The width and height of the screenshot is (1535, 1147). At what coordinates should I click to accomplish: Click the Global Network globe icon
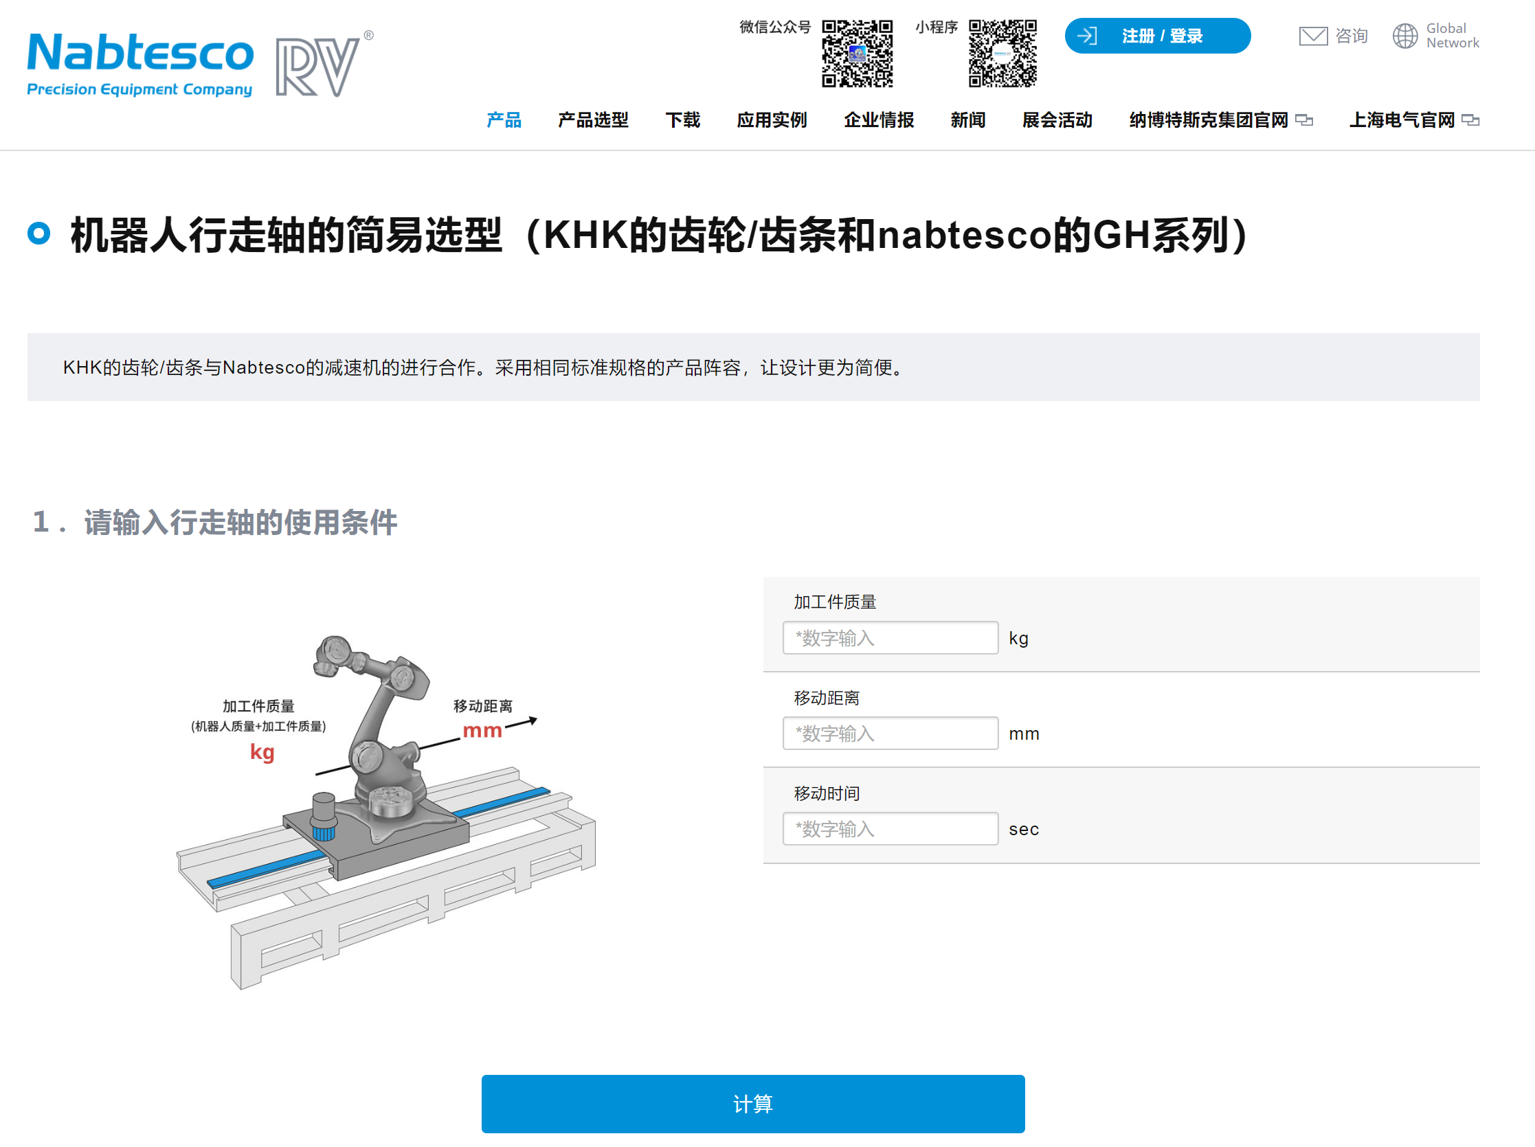pyautogui.click(x=1405, y=36)
